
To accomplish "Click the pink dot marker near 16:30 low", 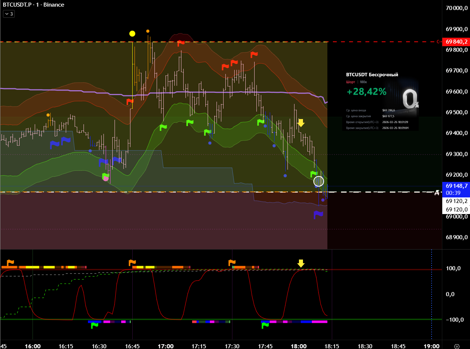I will pyautogui.click(x=106, y=179).
